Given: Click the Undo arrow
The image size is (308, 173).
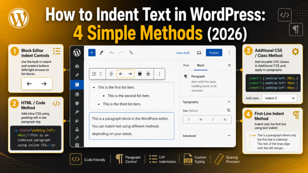Looking at the screenshot, I should [112, 53].
